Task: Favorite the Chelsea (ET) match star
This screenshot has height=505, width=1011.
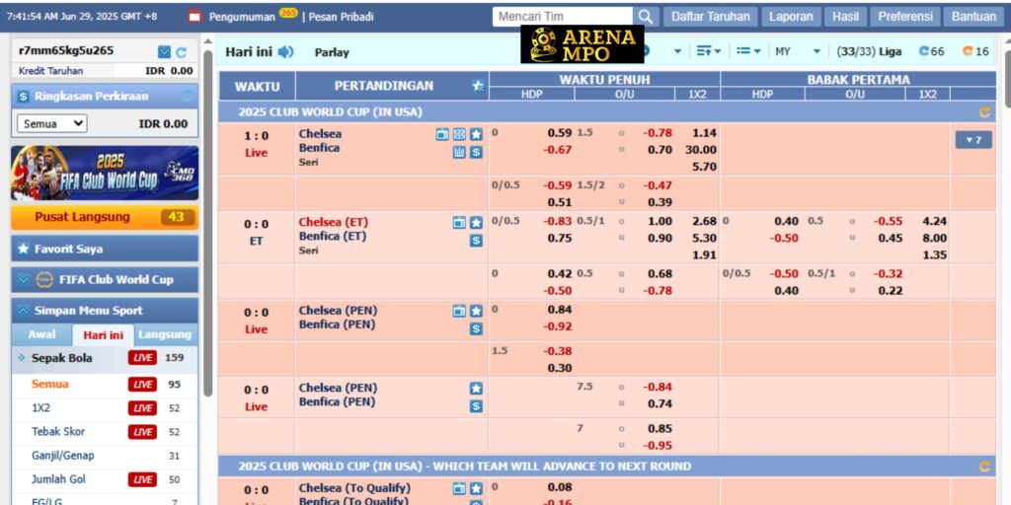Action: (x=476, y=222)
